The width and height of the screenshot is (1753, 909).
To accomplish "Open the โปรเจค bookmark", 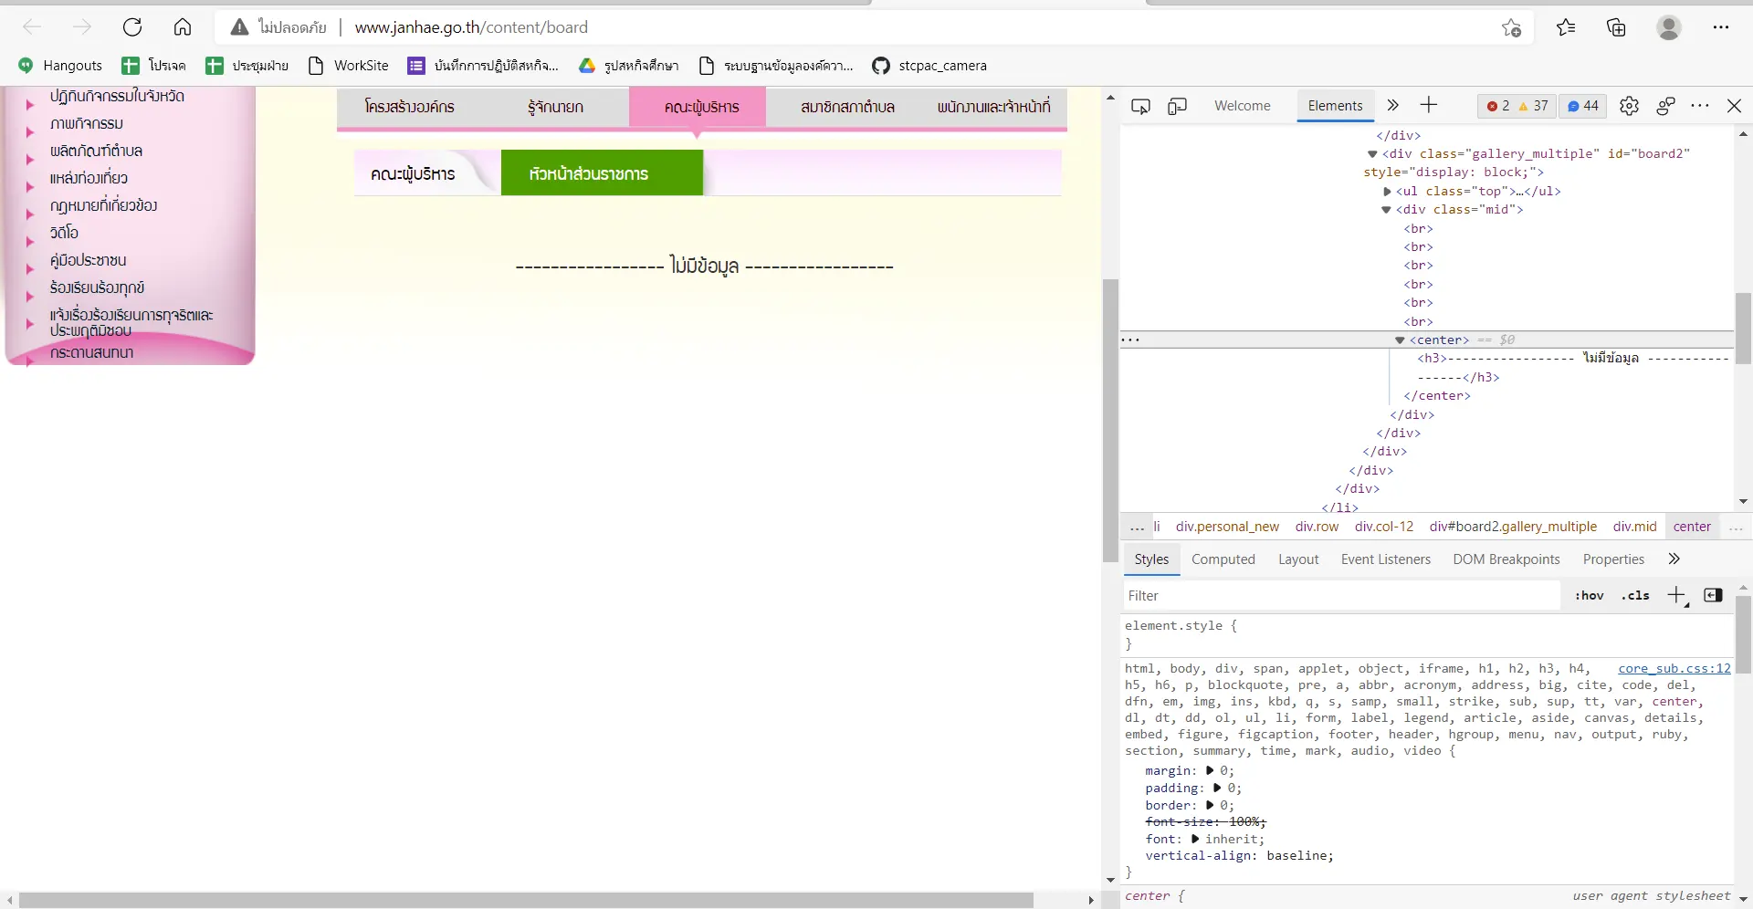I will pyautogui.click(x=154, y=66).
